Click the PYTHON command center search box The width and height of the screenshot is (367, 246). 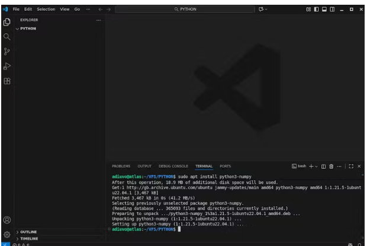tap(185, 9)
